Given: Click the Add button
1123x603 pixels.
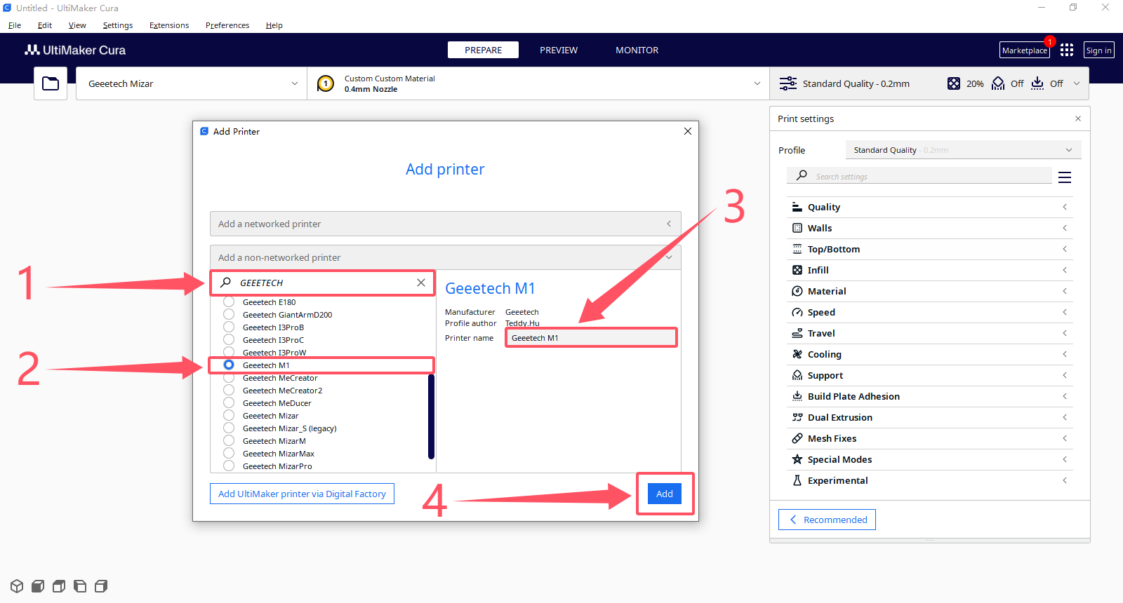Looking at the screenshot, I should point(665,494).
